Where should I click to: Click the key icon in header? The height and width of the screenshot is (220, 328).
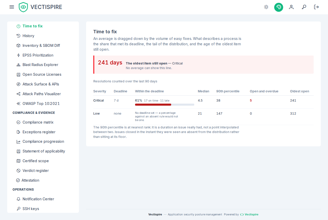click(x=304, y=7)
